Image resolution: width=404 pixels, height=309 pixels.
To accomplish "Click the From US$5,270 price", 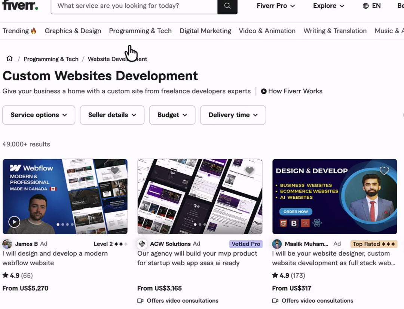I will pyautogui.click(x=25, y=288).
